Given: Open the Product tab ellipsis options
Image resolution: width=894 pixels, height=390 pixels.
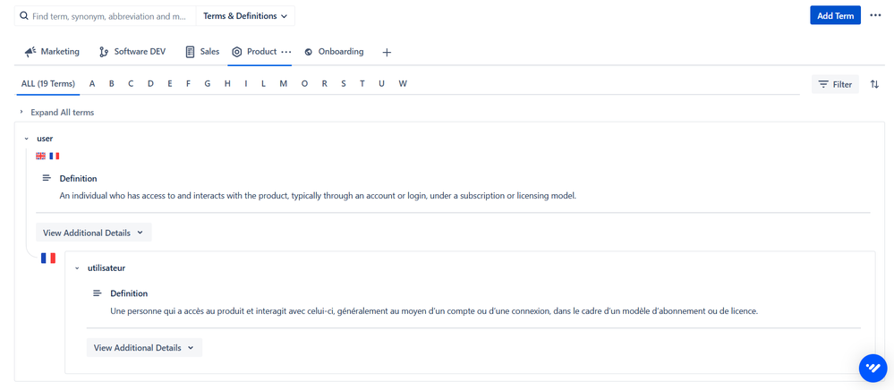Looking at the screenshot, I should pyautogui.click(x=286, y=52).
